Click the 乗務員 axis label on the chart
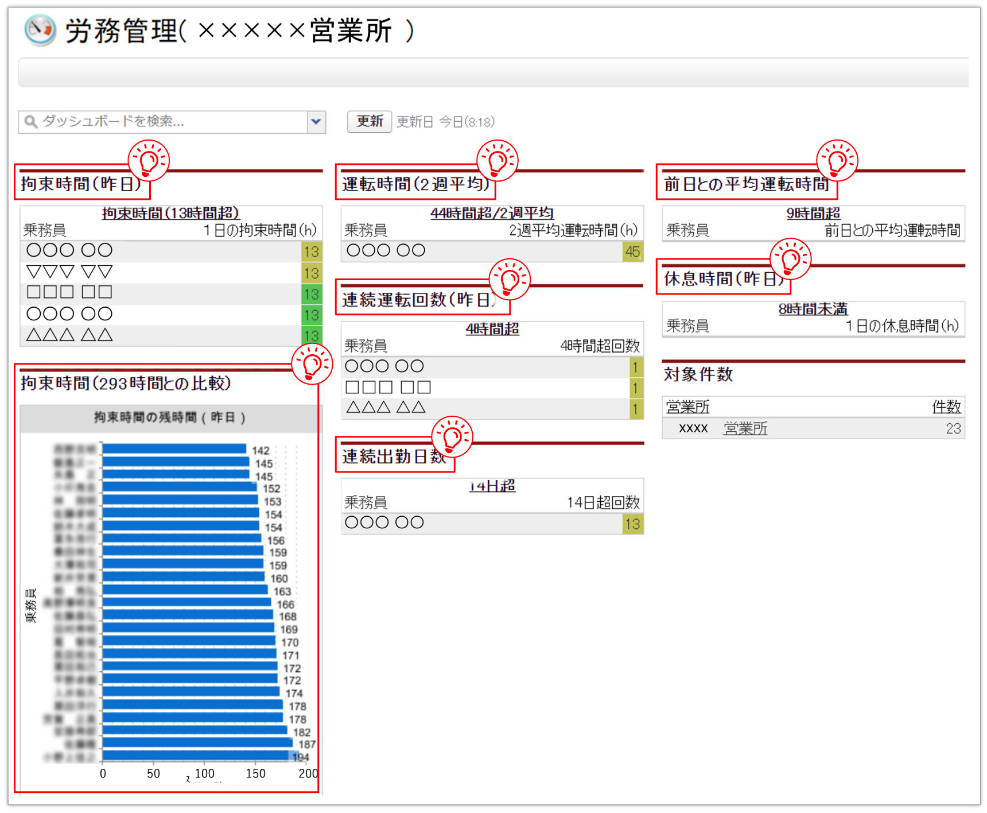Viewport: 987px width, 813px height. click(x=30, y=606)
